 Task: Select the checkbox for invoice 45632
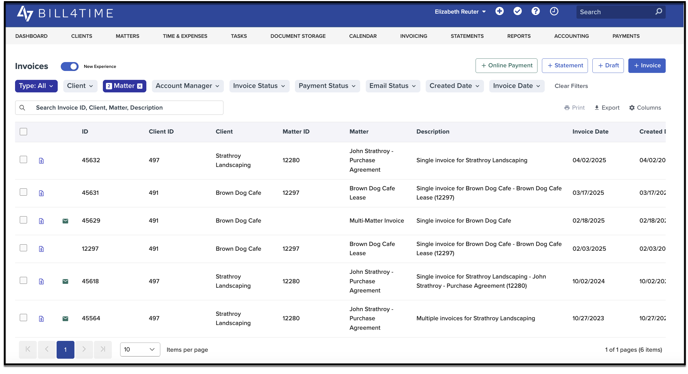23,159
